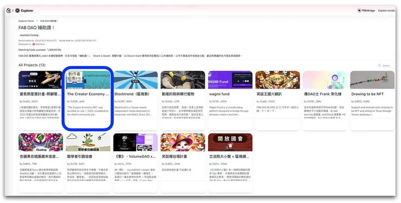Viewport: 401px width, 203px height.
Task: Open the 厭學者 cartoon plant banner
Action: 88,142
